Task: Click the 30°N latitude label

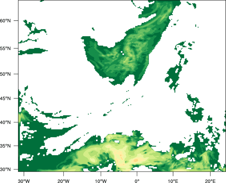Action: tap(5, 169)
